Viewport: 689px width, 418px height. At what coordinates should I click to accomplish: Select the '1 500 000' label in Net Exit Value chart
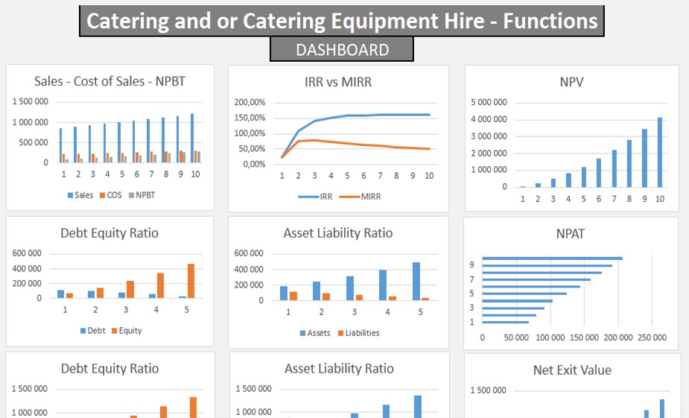click(x=488, y=390)
